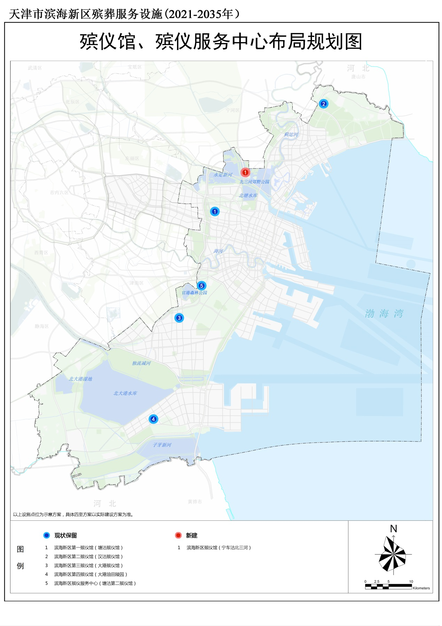Image resolution: width=442 pixels, height=626 pixels.
Task: Click legend entry 滨海新区殡仪馆（宁车沽北三河）
Action: 218,548
